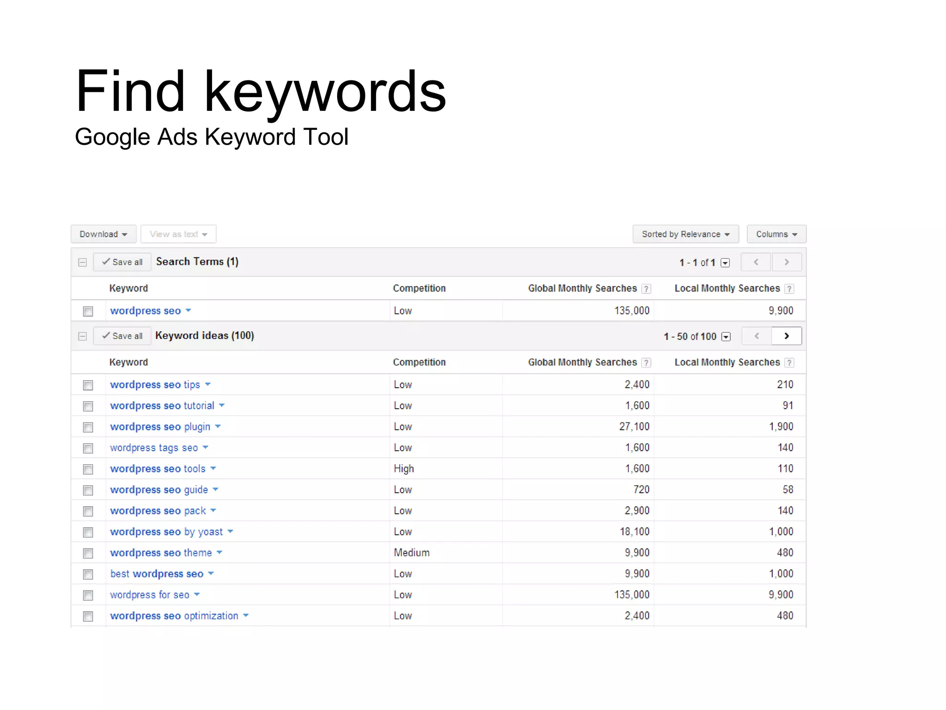Open the wordpress seo search term link
The image size is (946, 710).
point(146,311)
